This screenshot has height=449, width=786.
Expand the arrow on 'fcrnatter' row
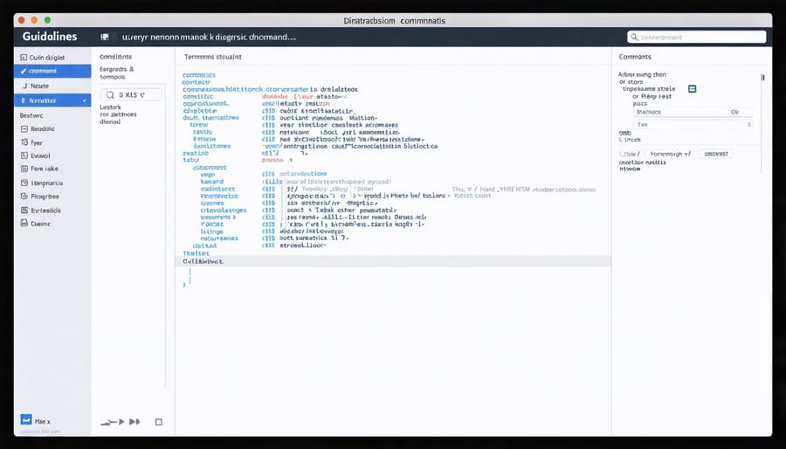(x=84, y=100)
